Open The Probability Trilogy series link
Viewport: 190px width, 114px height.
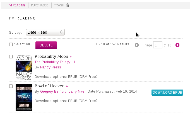pyautogui.click(x=52, y=62)
